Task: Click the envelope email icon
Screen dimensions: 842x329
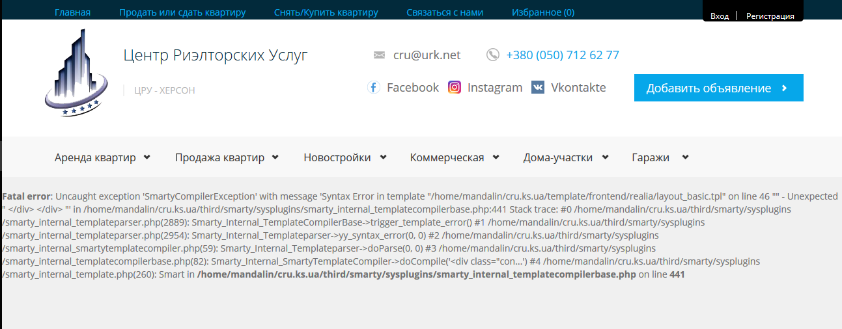Action: 379,55
